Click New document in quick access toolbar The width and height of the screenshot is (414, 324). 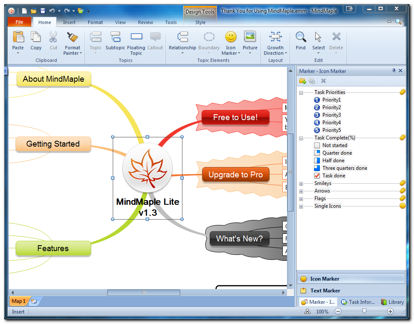tap(24, 11)
